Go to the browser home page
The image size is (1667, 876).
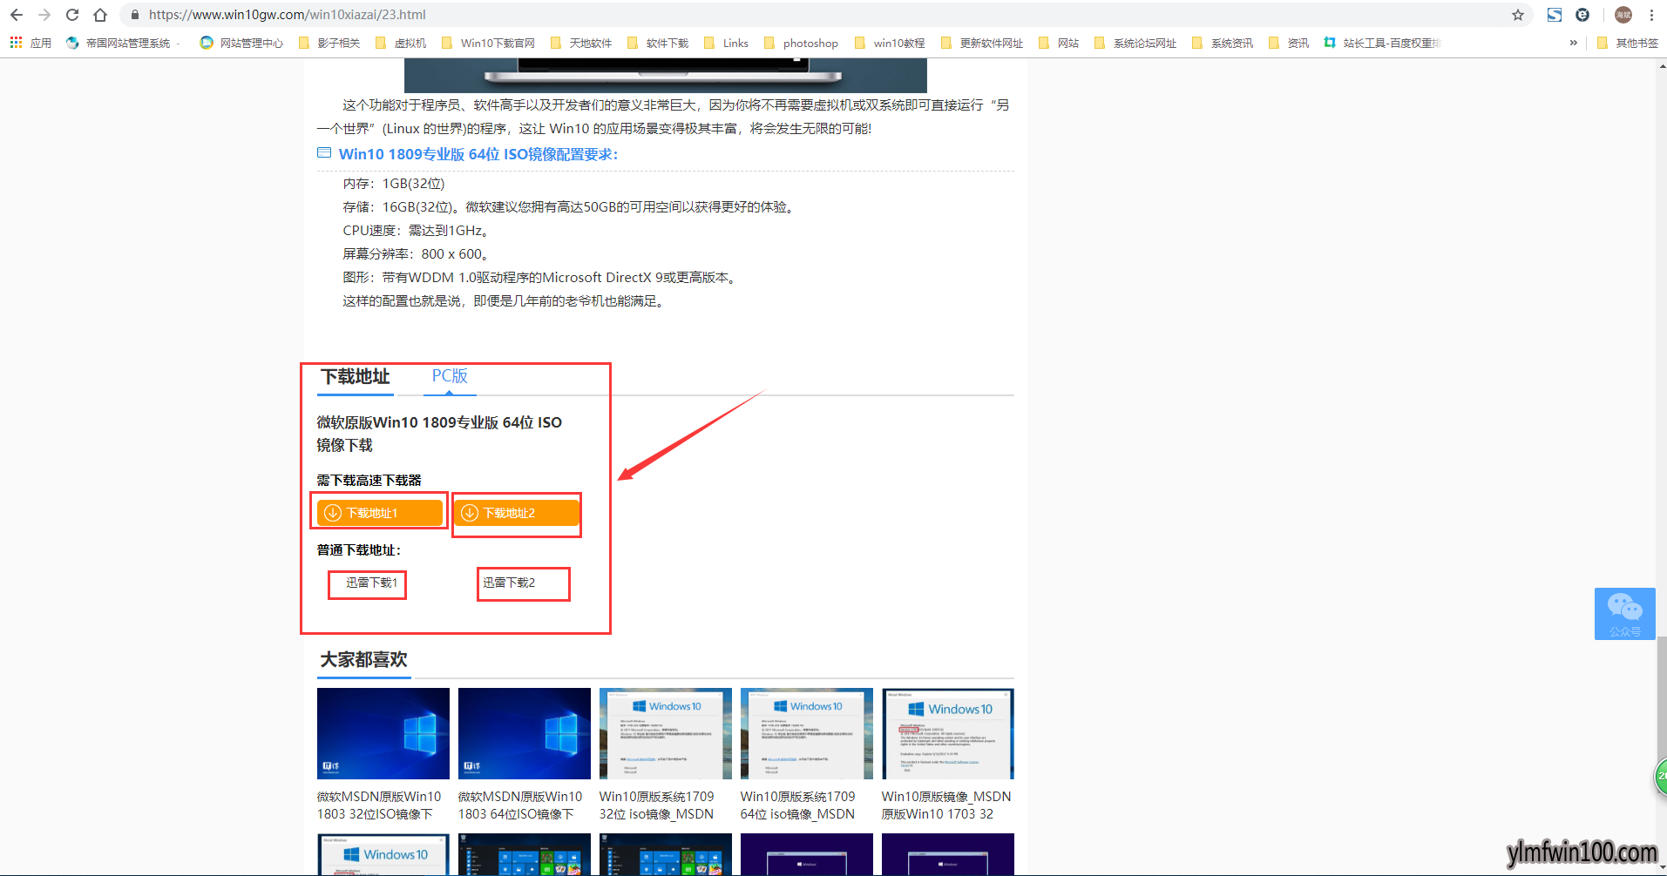100,15
